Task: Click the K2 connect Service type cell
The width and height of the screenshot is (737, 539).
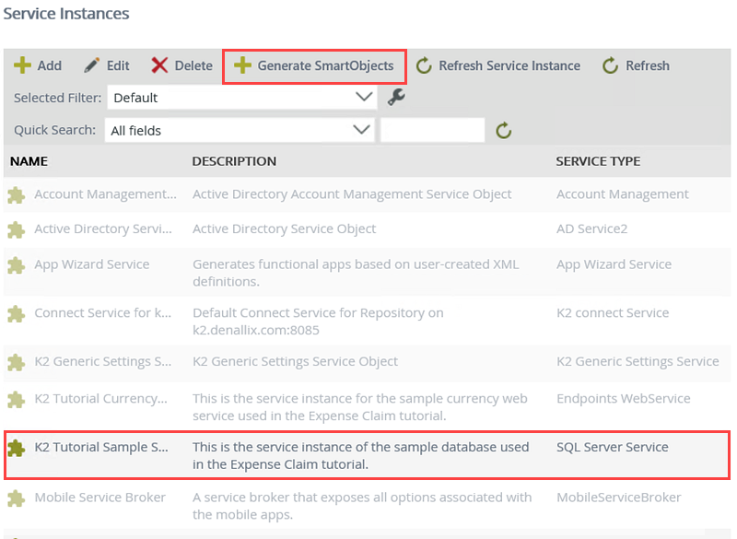Action: tap(613, 312)
